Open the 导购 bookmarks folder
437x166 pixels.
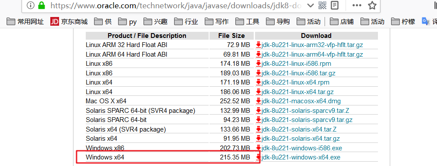coord(278,22)
